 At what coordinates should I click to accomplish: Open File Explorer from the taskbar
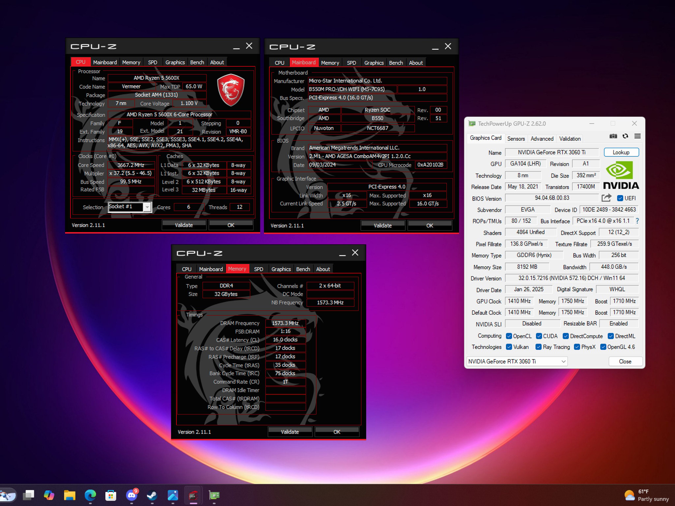tap(70, 495)
